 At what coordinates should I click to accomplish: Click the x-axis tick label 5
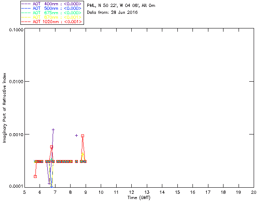24,192
